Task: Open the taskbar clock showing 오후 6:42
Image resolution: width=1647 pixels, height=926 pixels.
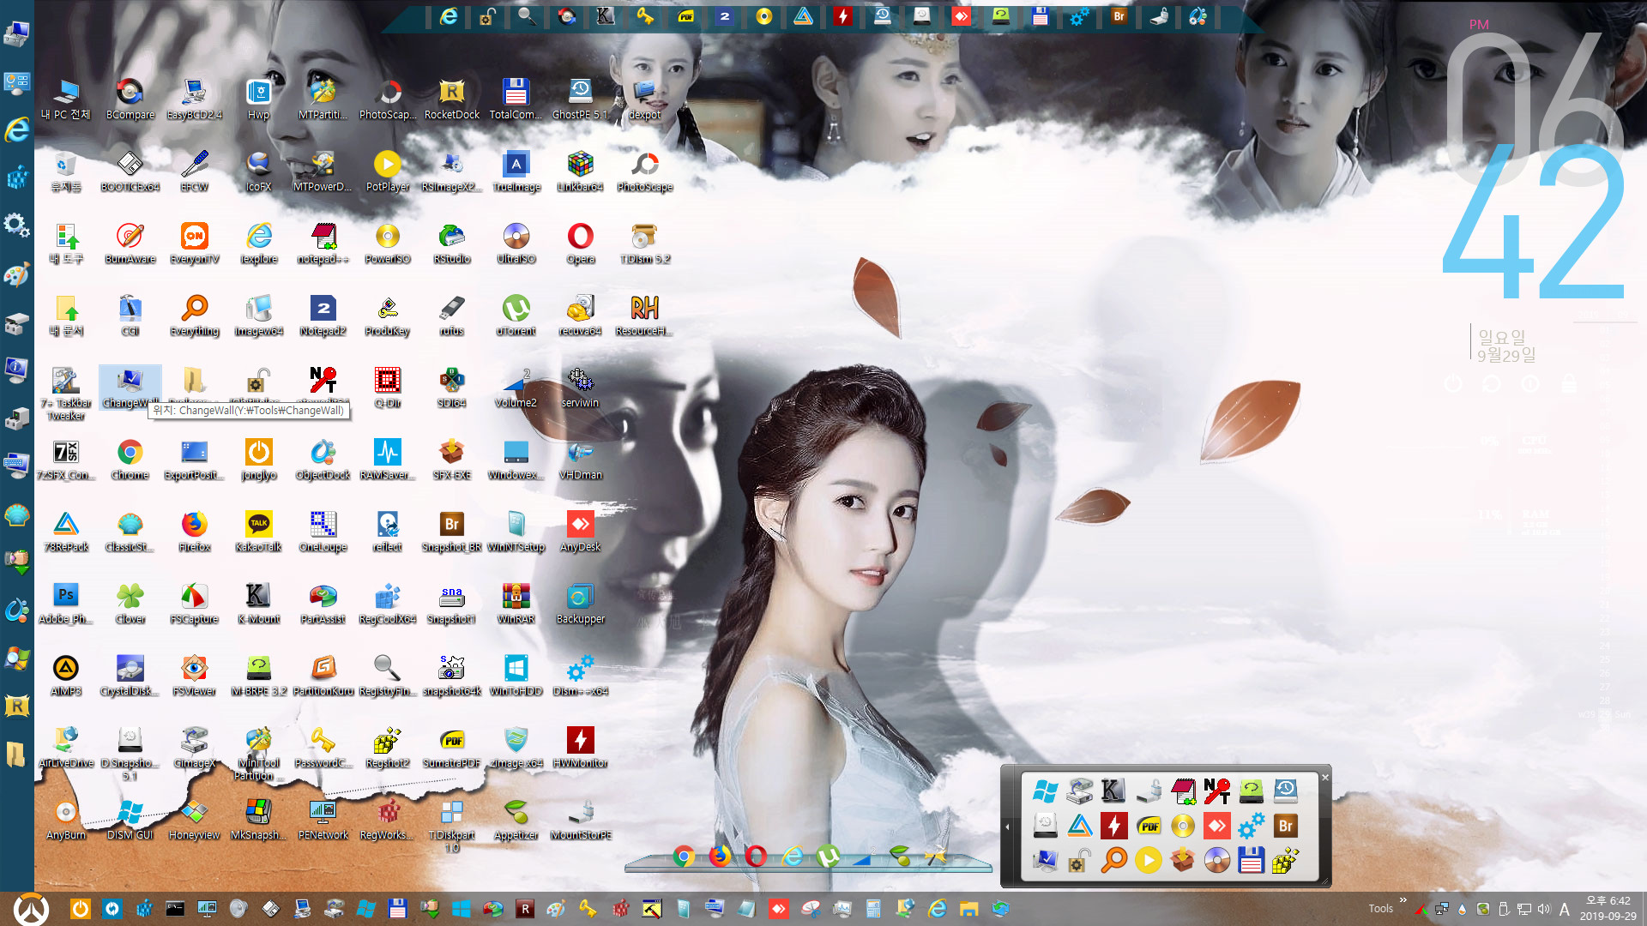Action: click(x=1608, y=908)
